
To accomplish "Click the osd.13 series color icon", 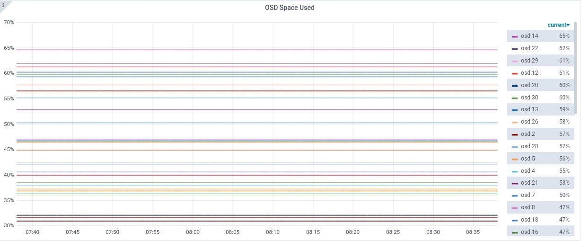I will (515, 110).
